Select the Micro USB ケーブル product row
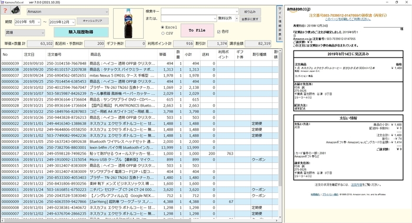The image size is (412, 223). pos(139,159)
